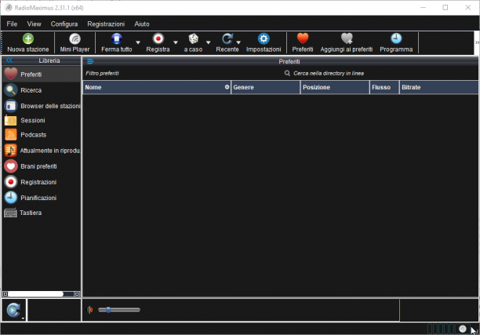Open the Preferiti panel hamburger menu
Viewport: 480px width, 335px height.
point(90,61)
